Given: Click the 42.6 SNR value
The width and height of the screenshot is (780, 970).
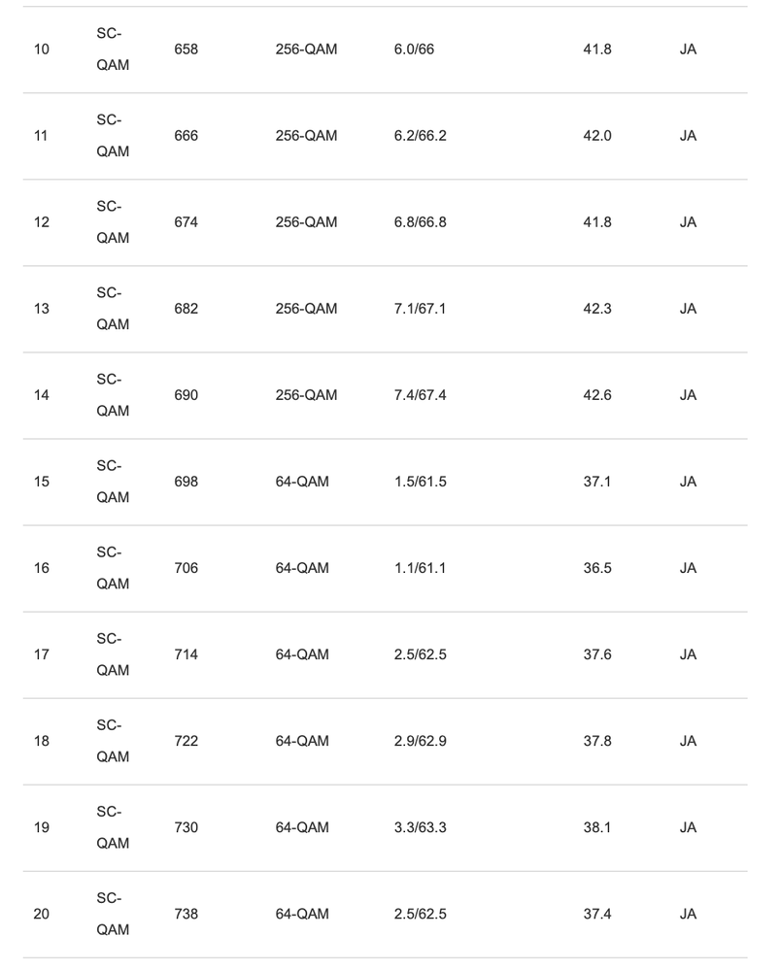Looking at the screenshot, I should click(x=596, y=395).
